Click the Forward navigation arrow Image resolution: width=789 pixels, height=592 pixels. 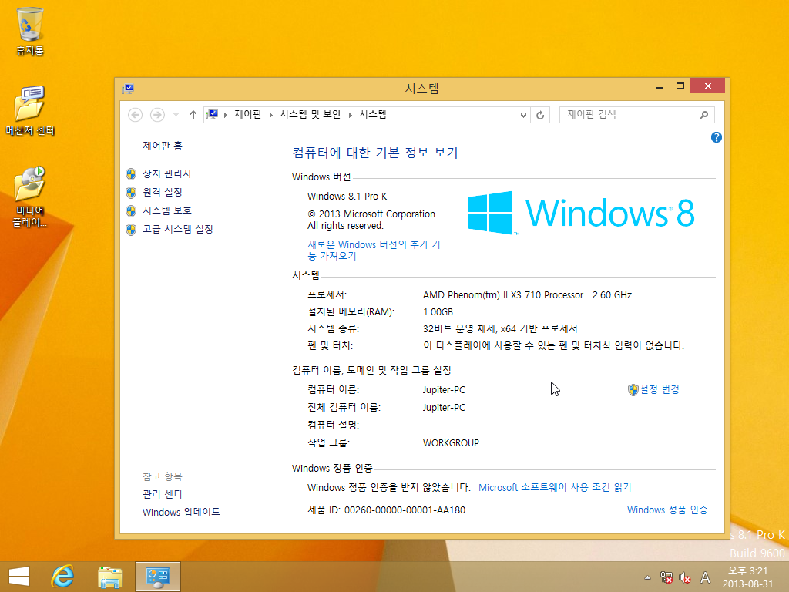pyautogui.click(x=157, y=115)
